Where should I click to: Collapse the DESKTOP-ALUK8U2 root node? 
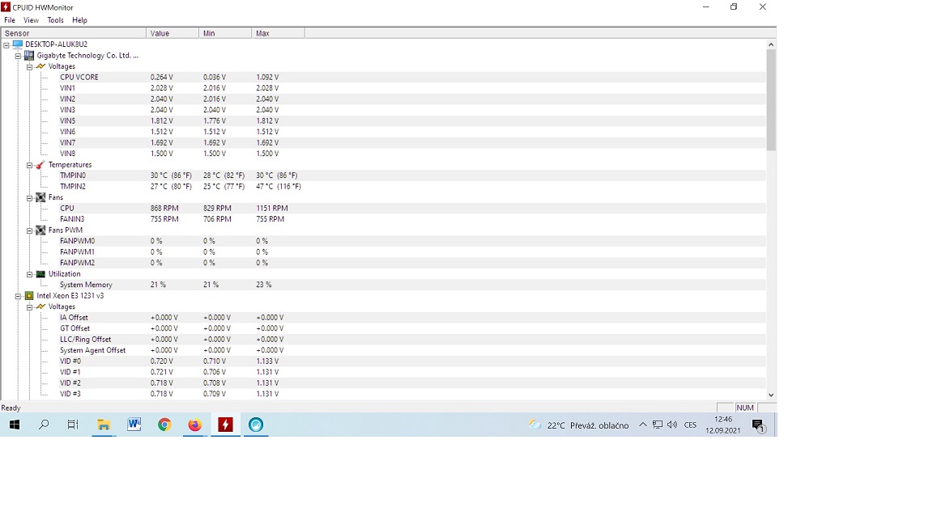click(6, 44)
